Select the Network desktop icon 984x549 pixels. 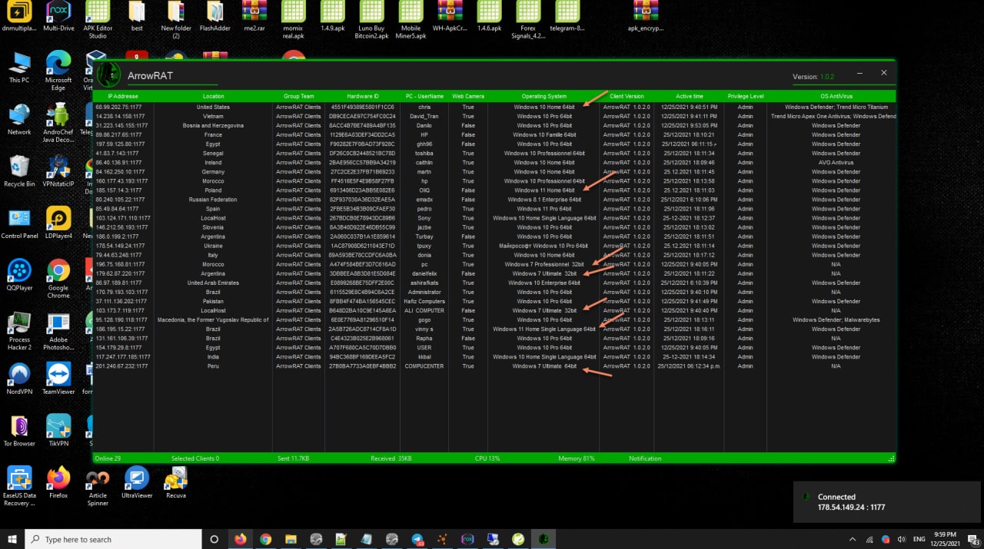pos(19,120)
